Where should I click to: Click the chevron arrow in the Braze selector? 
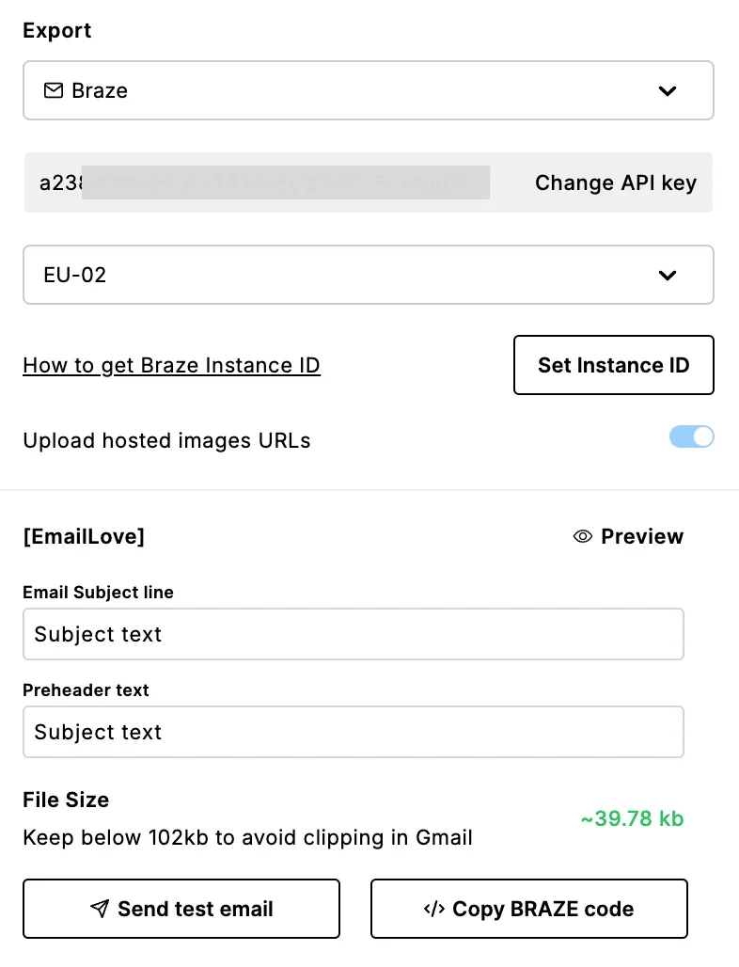668,91
